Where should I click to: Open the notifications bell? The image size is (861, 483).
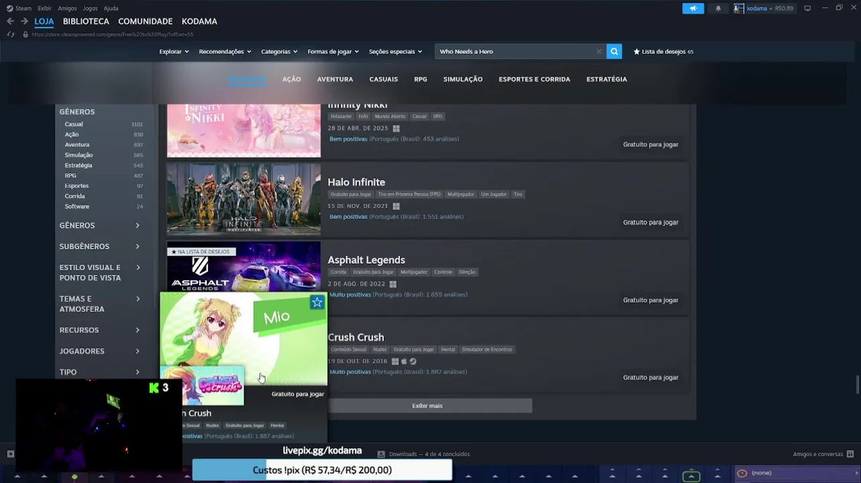pyautogui.click(x=718, y=8)
